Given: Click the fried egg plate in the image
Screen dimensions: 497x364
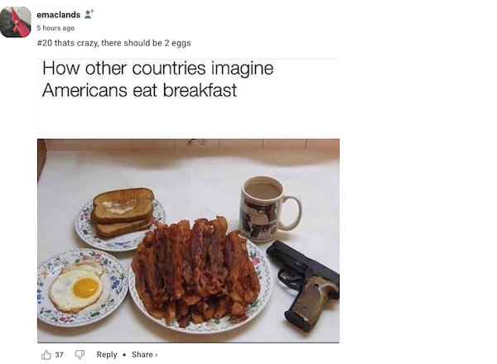Looking at the screenshot, I should coord(83,287).
